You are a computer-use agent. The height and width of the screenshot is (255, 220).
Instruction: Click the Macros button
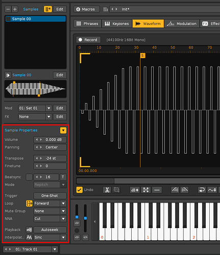tap(87, 9)
